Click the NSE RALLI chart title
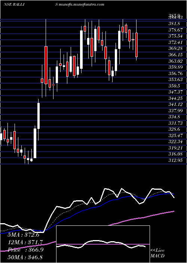187x263 pixels. click(14, 5)
